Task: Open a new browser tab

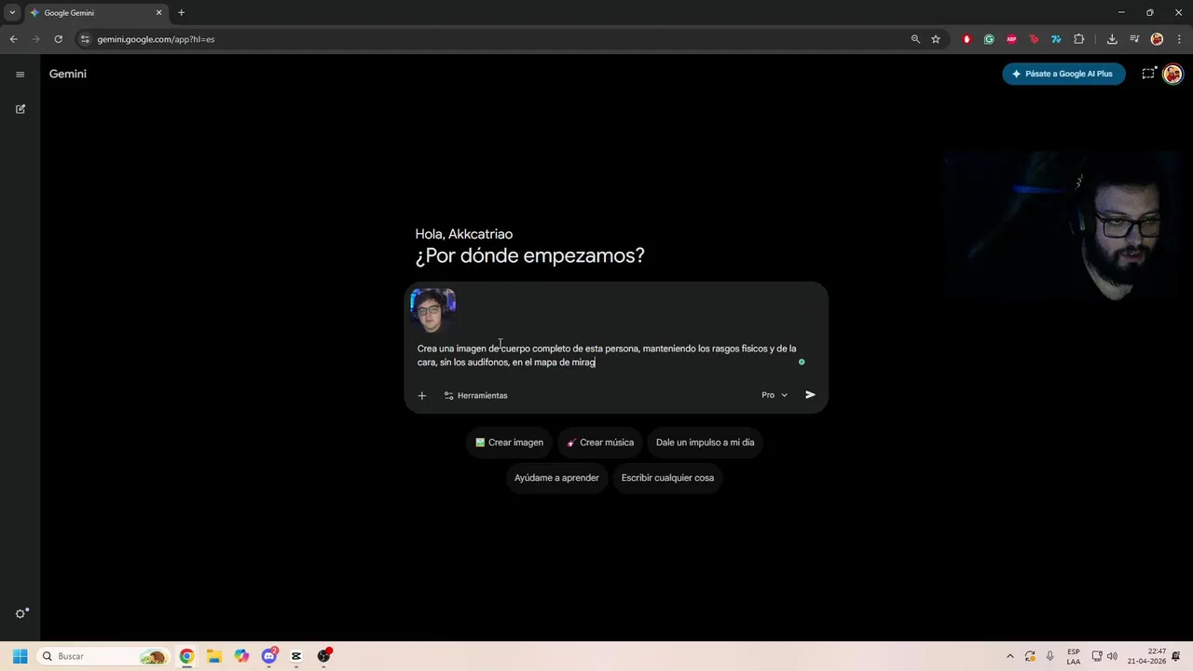Action: (181, 13)
